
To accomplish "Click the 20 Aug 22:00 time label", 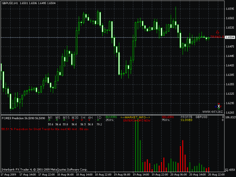I will coord(216,175).
